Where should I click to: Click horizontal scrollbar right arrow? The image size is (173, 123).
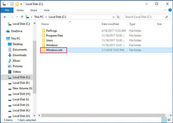coord(171,116)
